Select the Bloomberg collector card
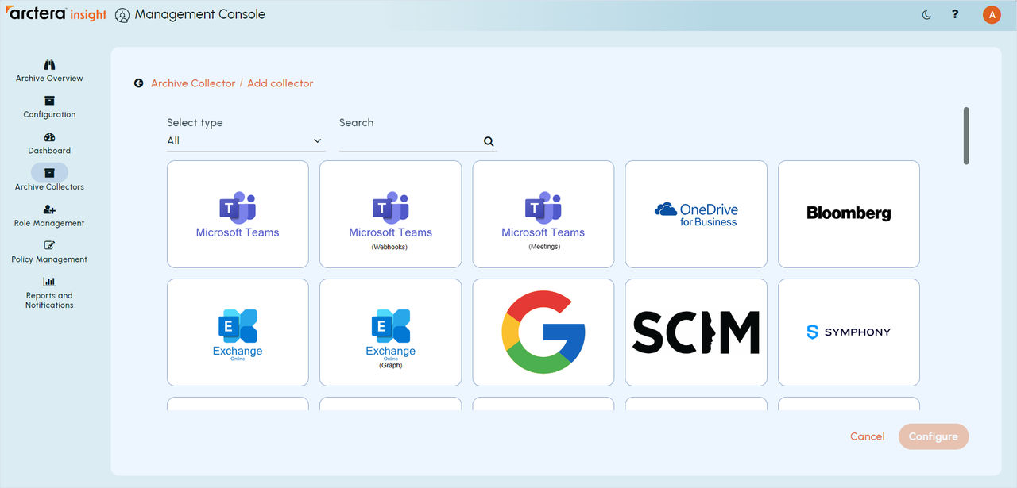This screenshot has height=488, width=1017. tap(849, 214)
